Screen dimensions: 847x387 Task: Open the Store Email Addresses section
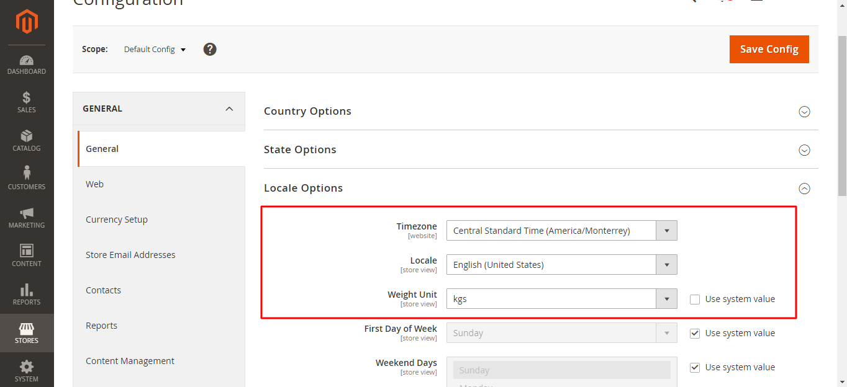pyautogui.click(x=130, y=254)
